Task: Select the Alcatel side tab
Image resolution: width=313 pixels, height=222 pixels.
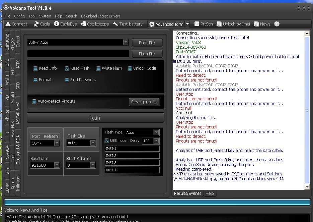Action: pyautogui.click(x=12, y=98)
